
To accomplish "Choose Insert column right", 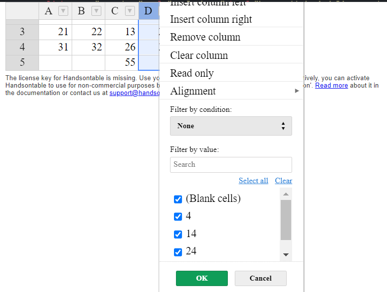I will pyautogui.click(x=211, y=19).
